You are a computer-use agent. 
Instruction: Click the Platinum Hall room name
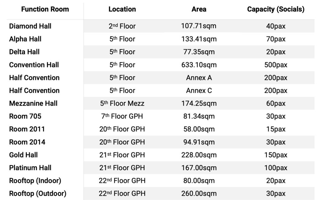point(30,168)
